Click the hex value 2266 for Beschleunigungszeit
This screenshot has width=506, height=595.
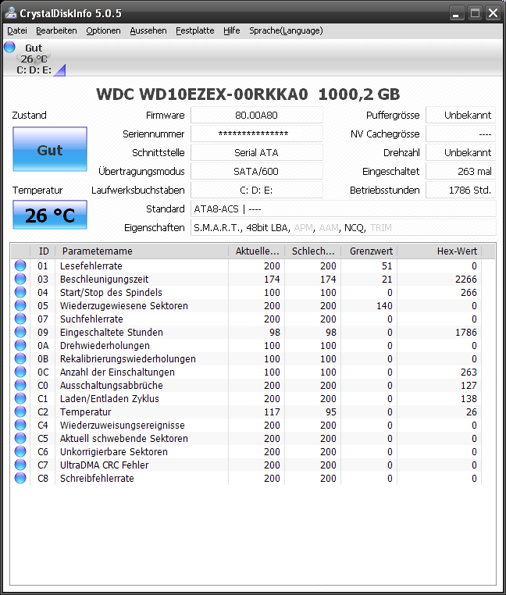465,280
